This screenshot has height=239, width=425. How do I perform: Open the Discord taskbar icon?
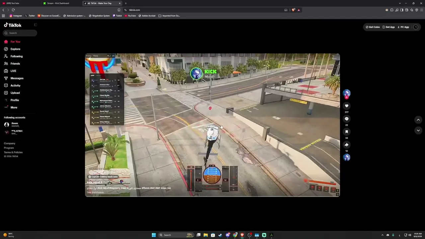228,235
